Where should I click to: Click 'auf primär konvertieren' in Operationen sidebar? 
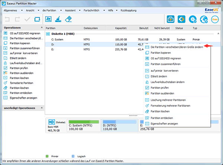[24, 53]
